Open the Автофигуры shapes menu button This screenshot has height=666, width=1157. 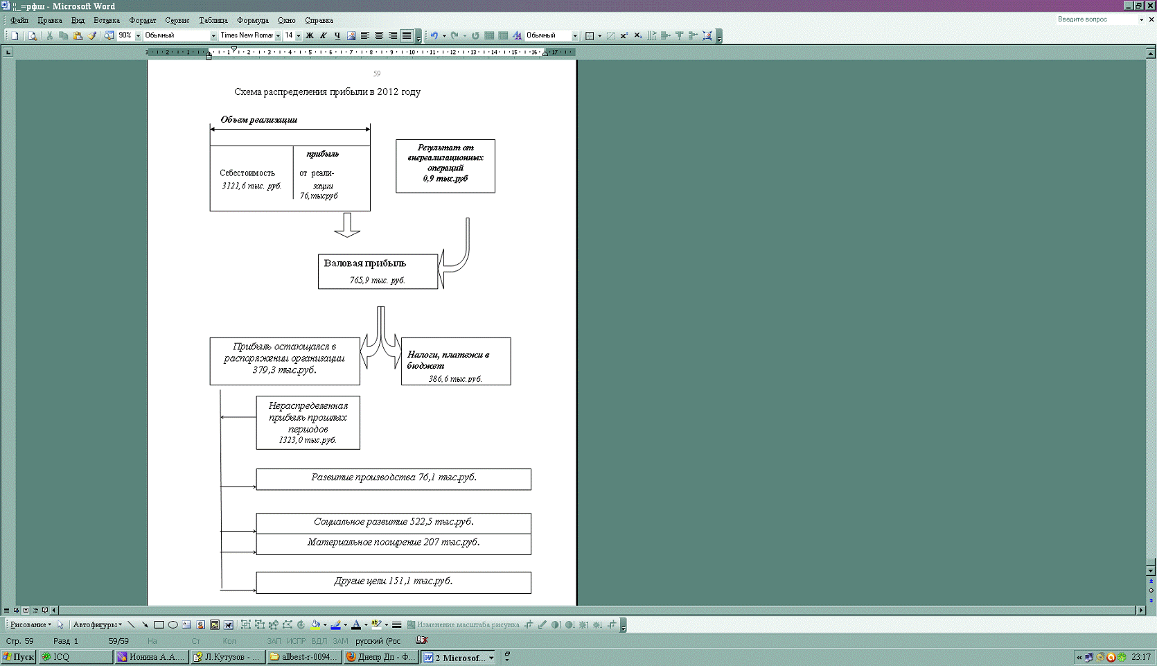[97, 624]
